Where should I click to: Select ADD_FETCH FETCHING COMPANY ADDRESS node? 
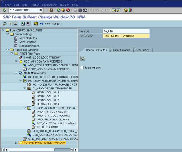click(53, 65)
